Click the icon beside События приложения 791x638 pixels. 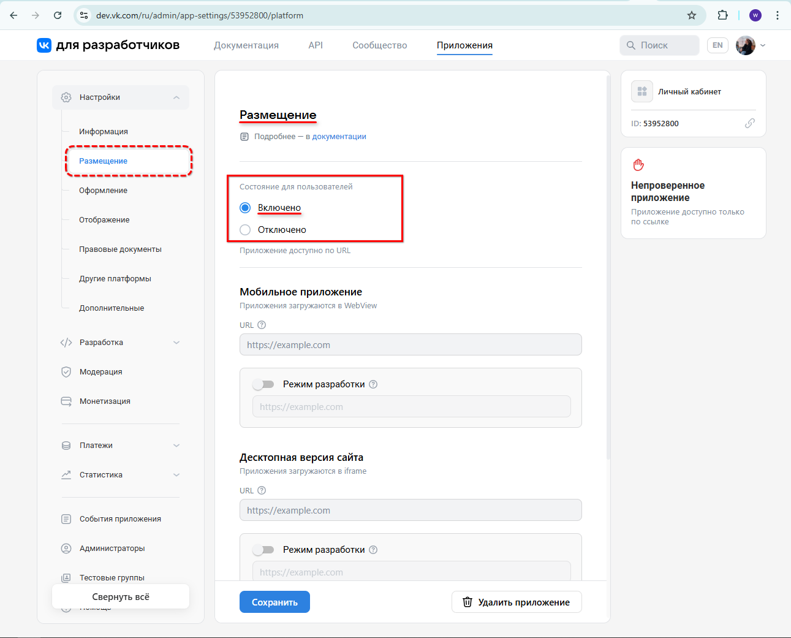(x=66, y=518)
